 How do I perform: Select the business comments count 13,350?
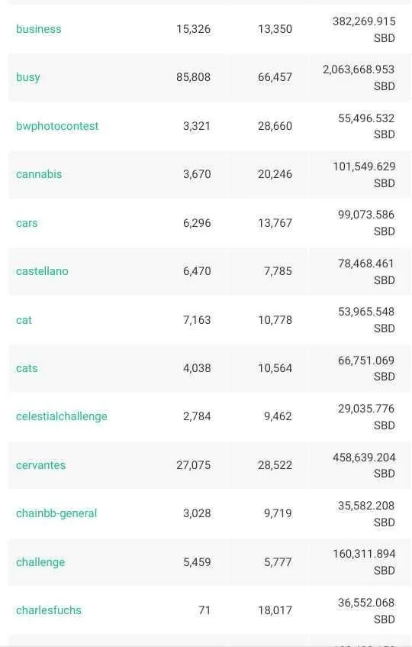click(x=275, y=29)
